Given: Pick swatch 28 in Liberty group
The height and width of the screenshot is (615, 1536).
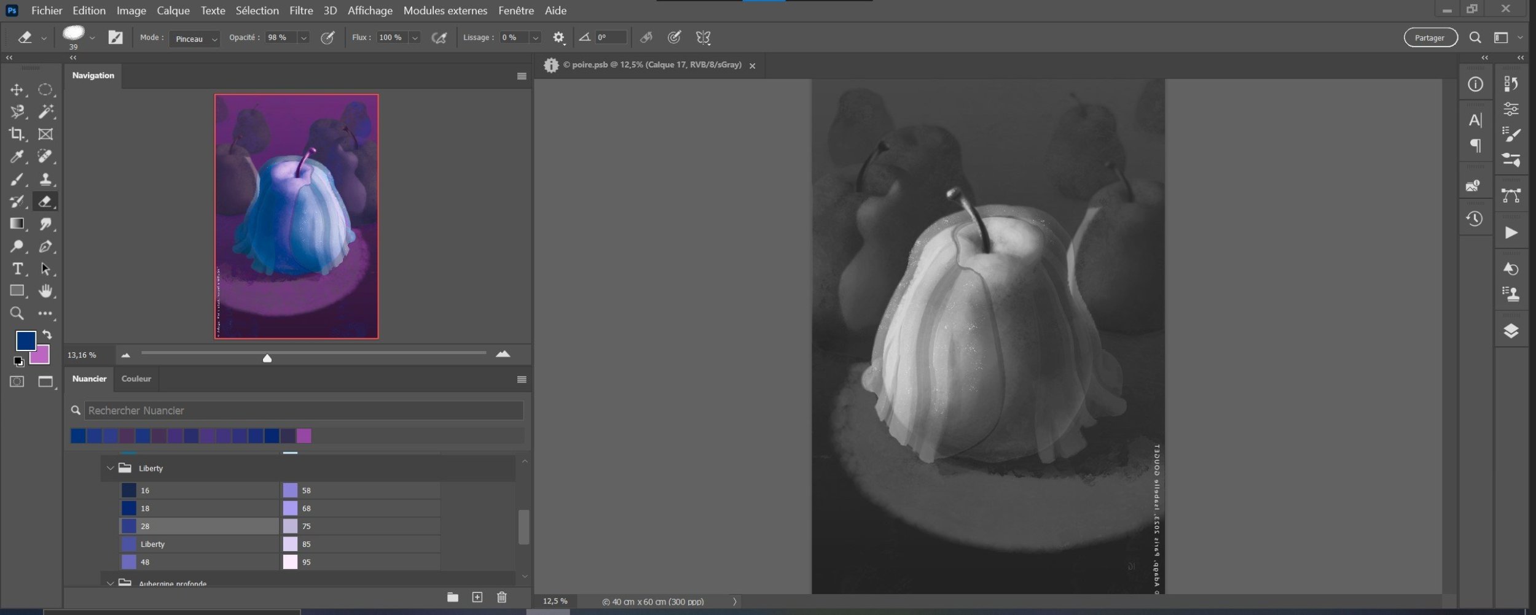Looking at the screenshot, I should tap(129, 526).
